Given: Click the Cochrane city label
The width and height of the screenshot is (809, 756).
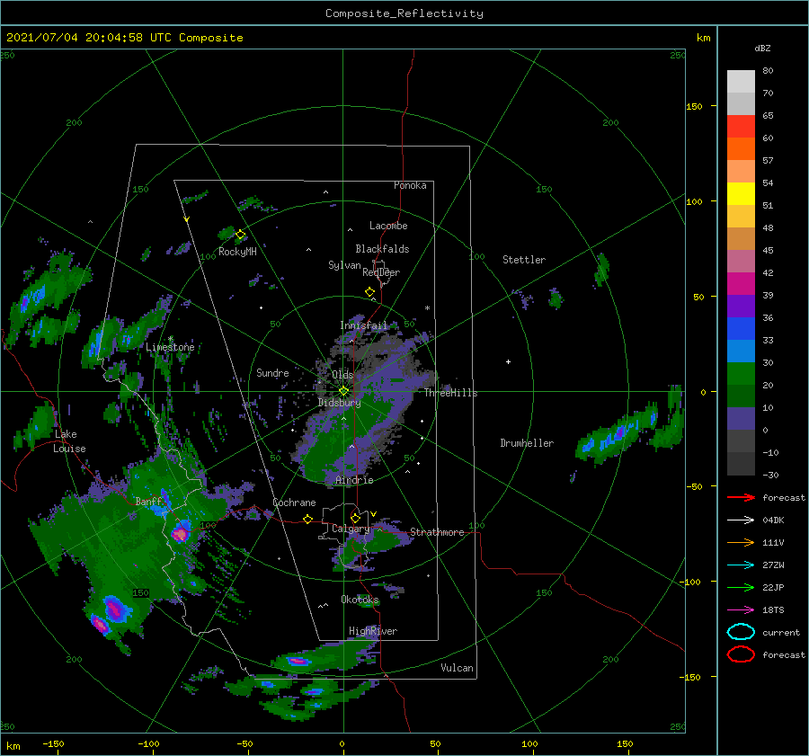Looking at the screenshot, I should tap(294, 503).
